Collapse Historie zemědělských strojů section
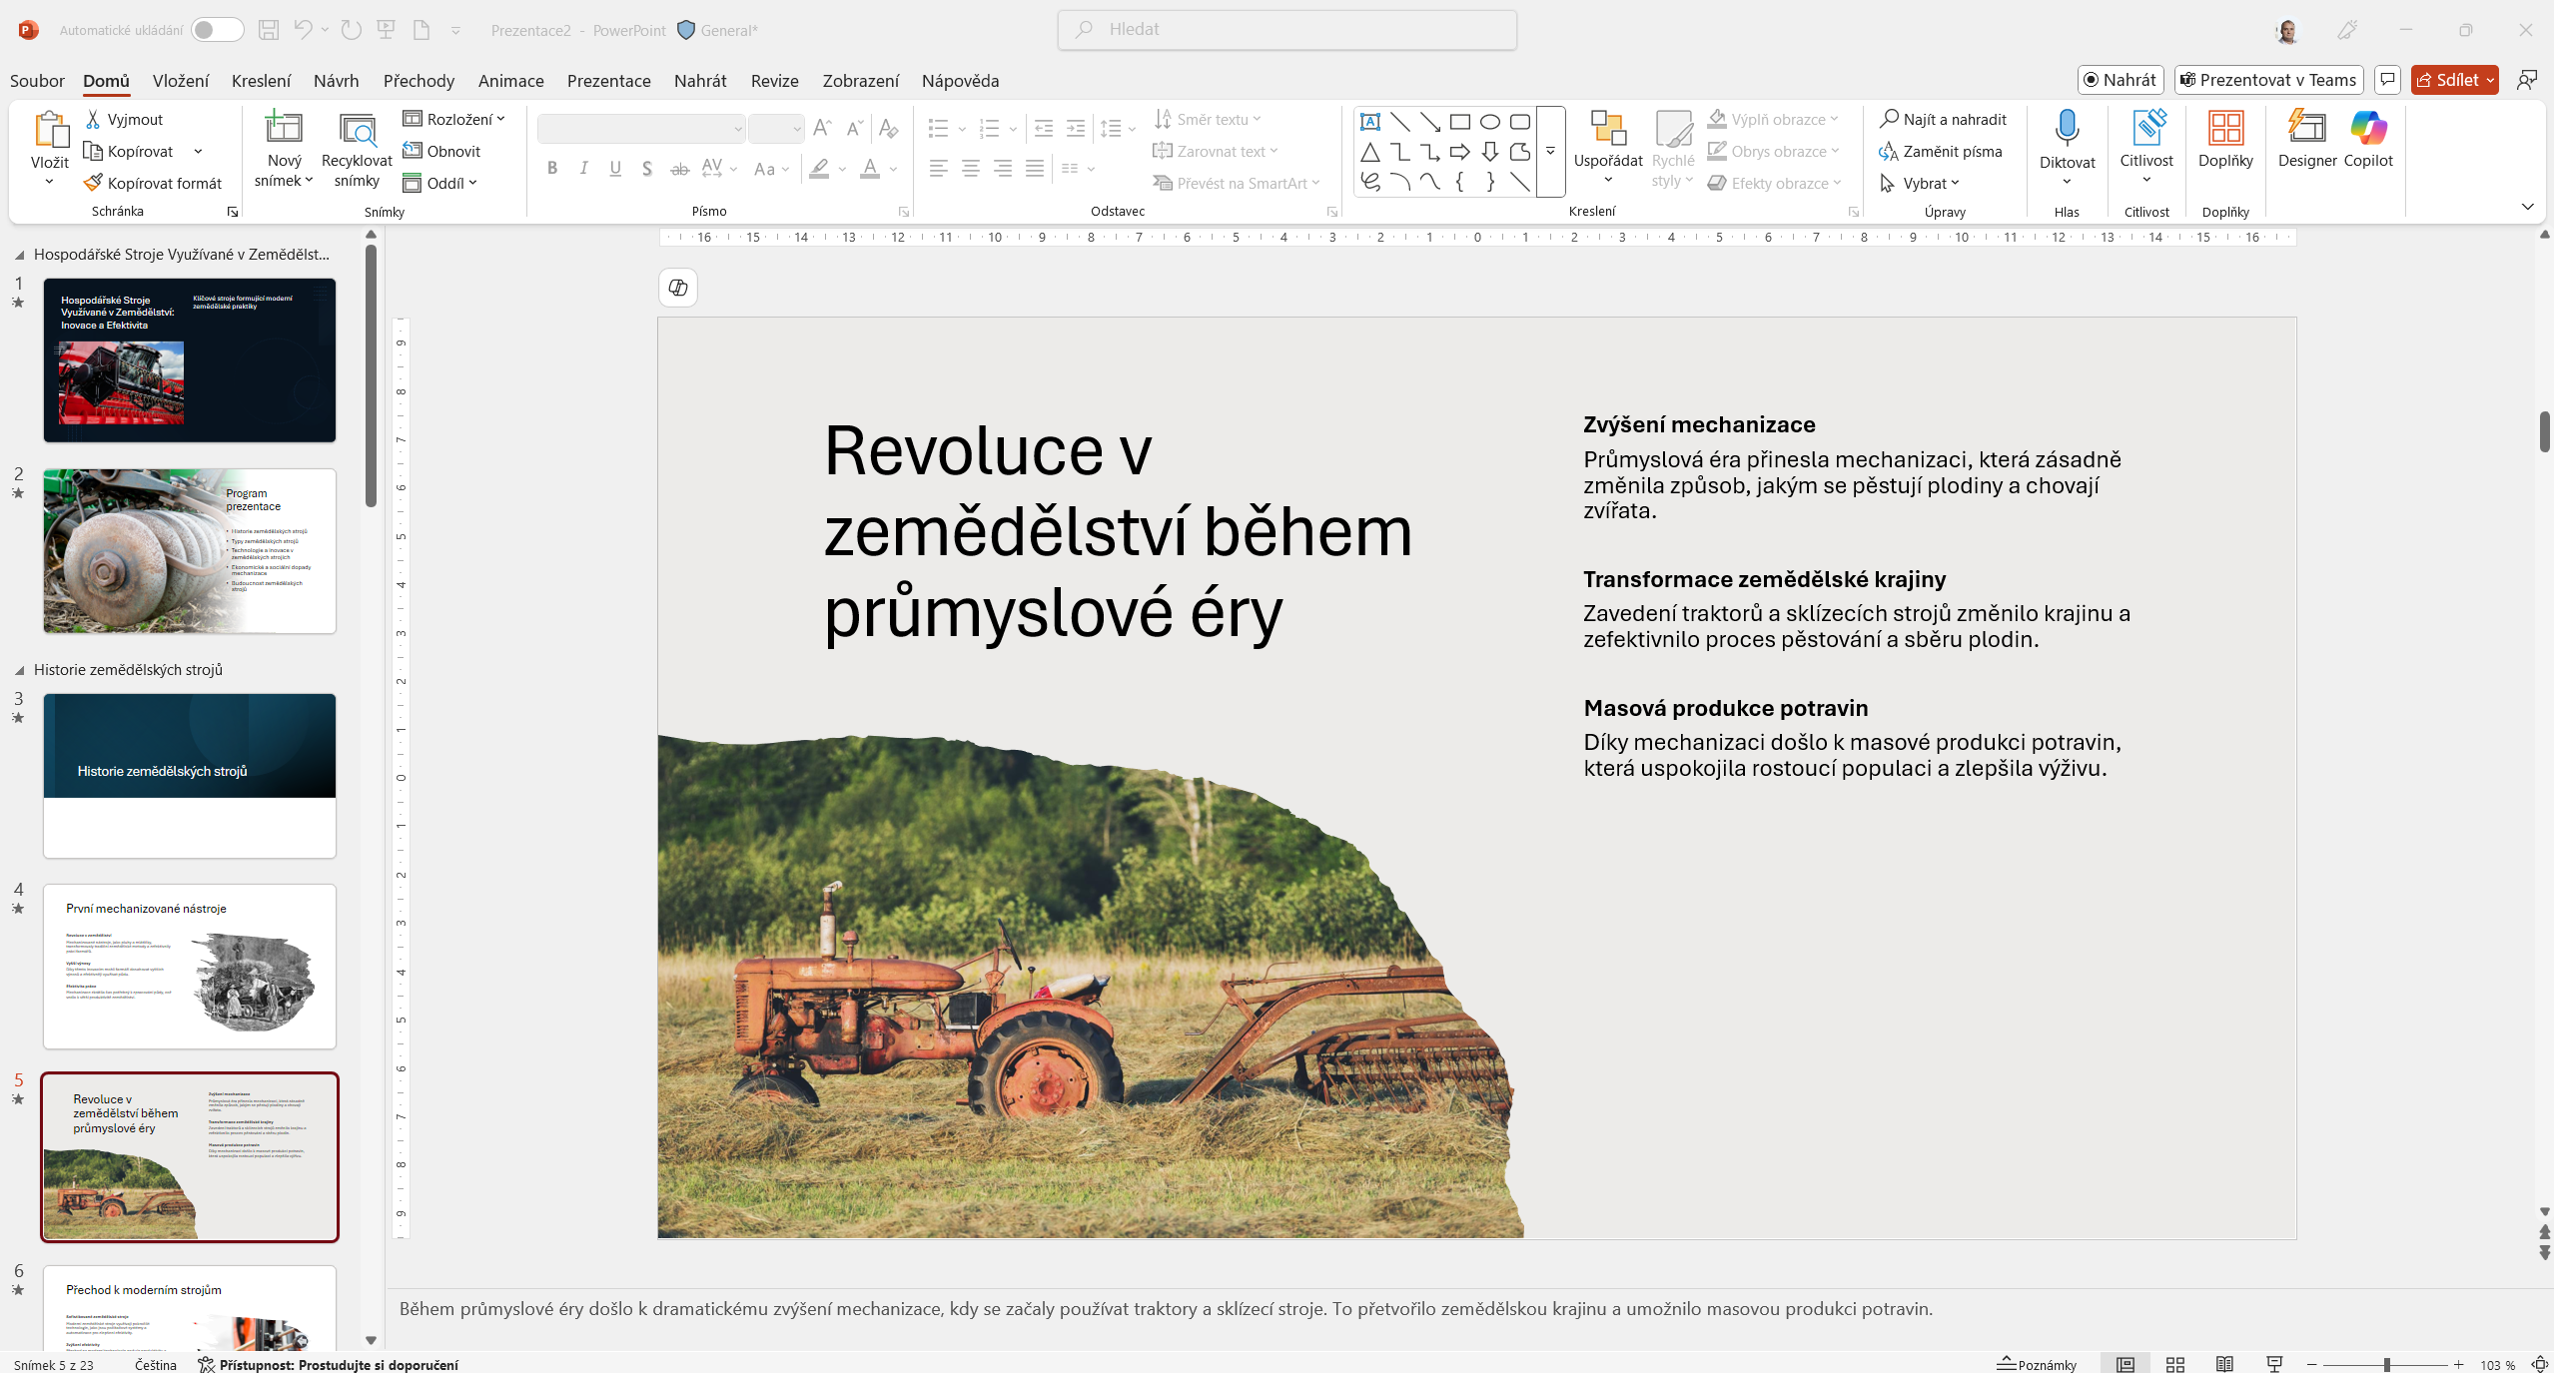Screen dimensions: 2554x1373 19,670
